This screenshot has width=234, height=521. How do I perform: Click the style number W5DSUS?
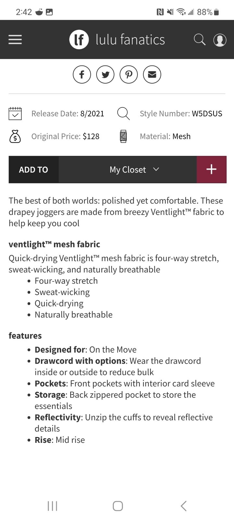pyautogui.click(x=207, y=114)
